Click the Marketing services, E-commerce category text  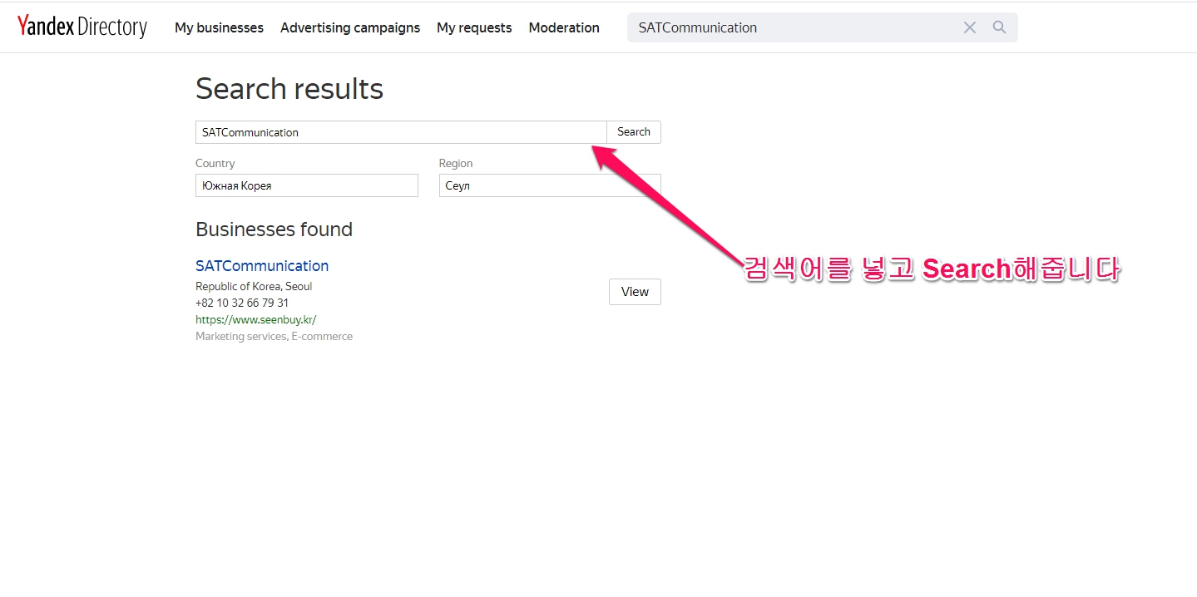274,336
